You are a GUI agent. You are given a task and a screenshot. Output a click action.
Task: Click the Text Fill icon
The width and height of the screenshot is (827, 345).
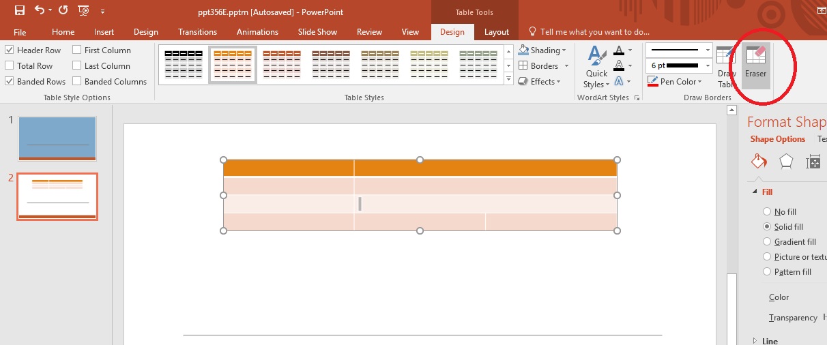tap(619, 50)
